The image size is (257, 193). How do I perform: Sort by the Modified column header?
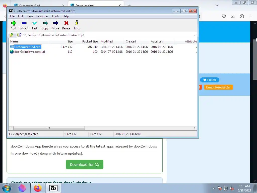(112, 41)
